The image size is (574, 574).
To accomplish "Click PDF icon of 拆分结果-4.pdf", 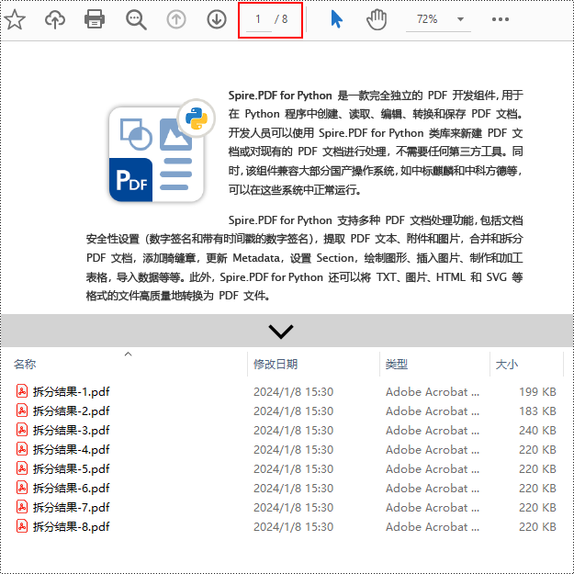I will (x=22, y=449).
